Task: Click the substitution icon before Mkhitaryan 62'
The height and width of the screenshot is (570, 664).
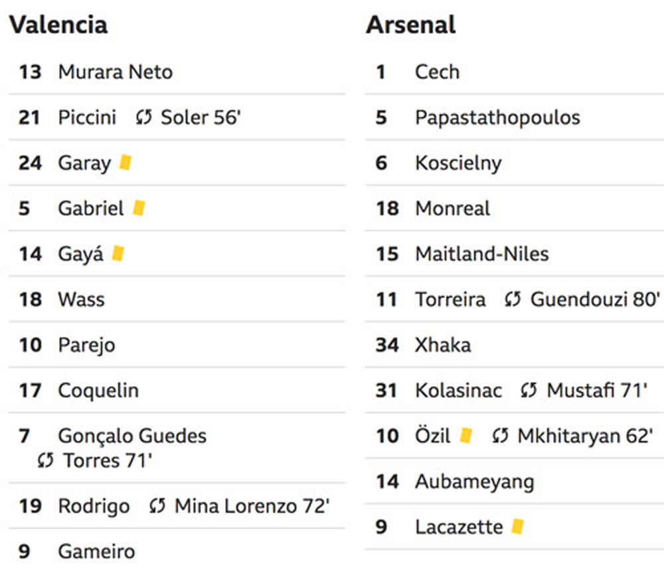Action: point(500,436)
